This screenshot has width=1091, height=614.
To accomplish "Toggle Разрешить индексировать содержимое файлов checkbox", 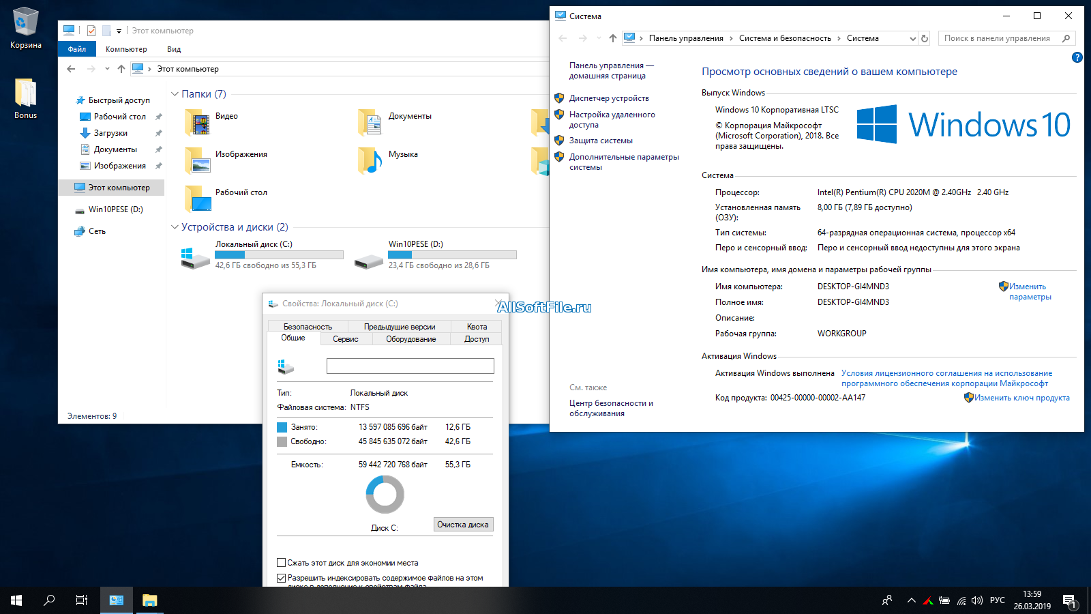I will [x=281, y=578].
